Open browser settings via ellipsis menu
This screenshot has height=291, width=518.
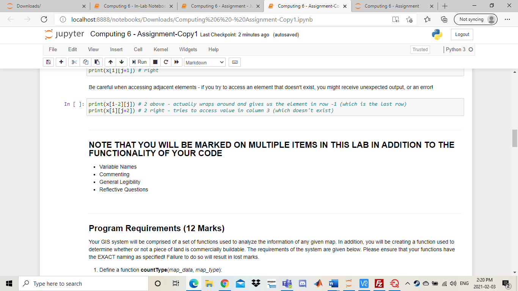pos(507,19)
